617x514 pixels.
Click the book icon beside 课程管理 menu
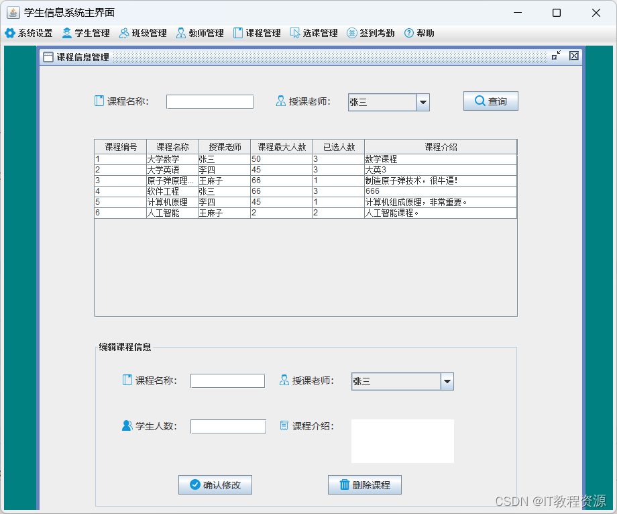[x=238, y=33]
